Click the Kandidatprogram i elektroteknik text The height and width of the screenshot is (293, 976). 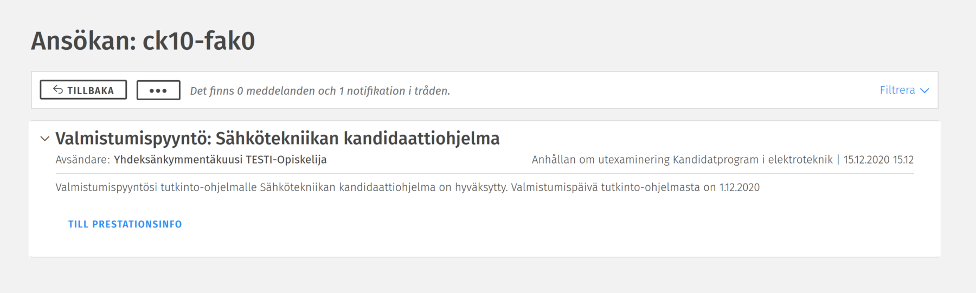click(x=752, y=160)
